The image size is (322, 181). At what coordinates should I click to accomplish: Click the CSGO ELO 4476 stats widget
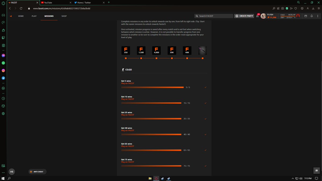pyautogui.click(x=290, y=16)
